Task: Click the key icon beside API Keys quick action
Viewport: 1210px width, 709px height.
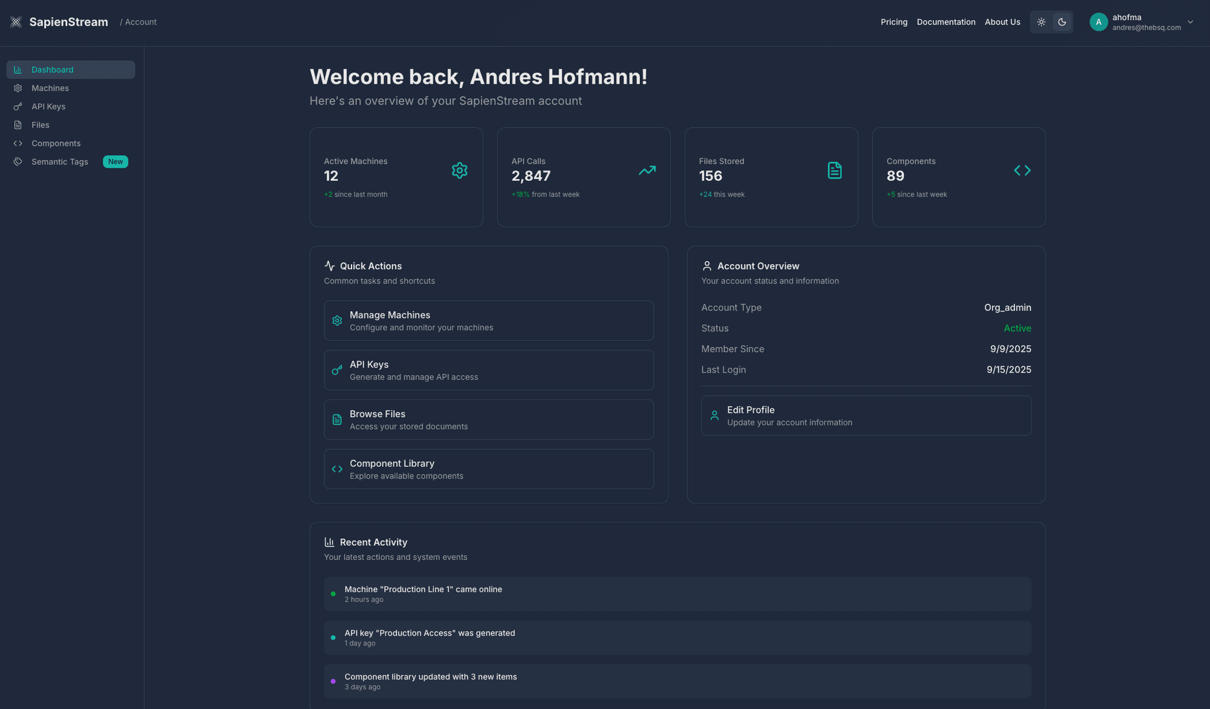Action: pos(337,370)
